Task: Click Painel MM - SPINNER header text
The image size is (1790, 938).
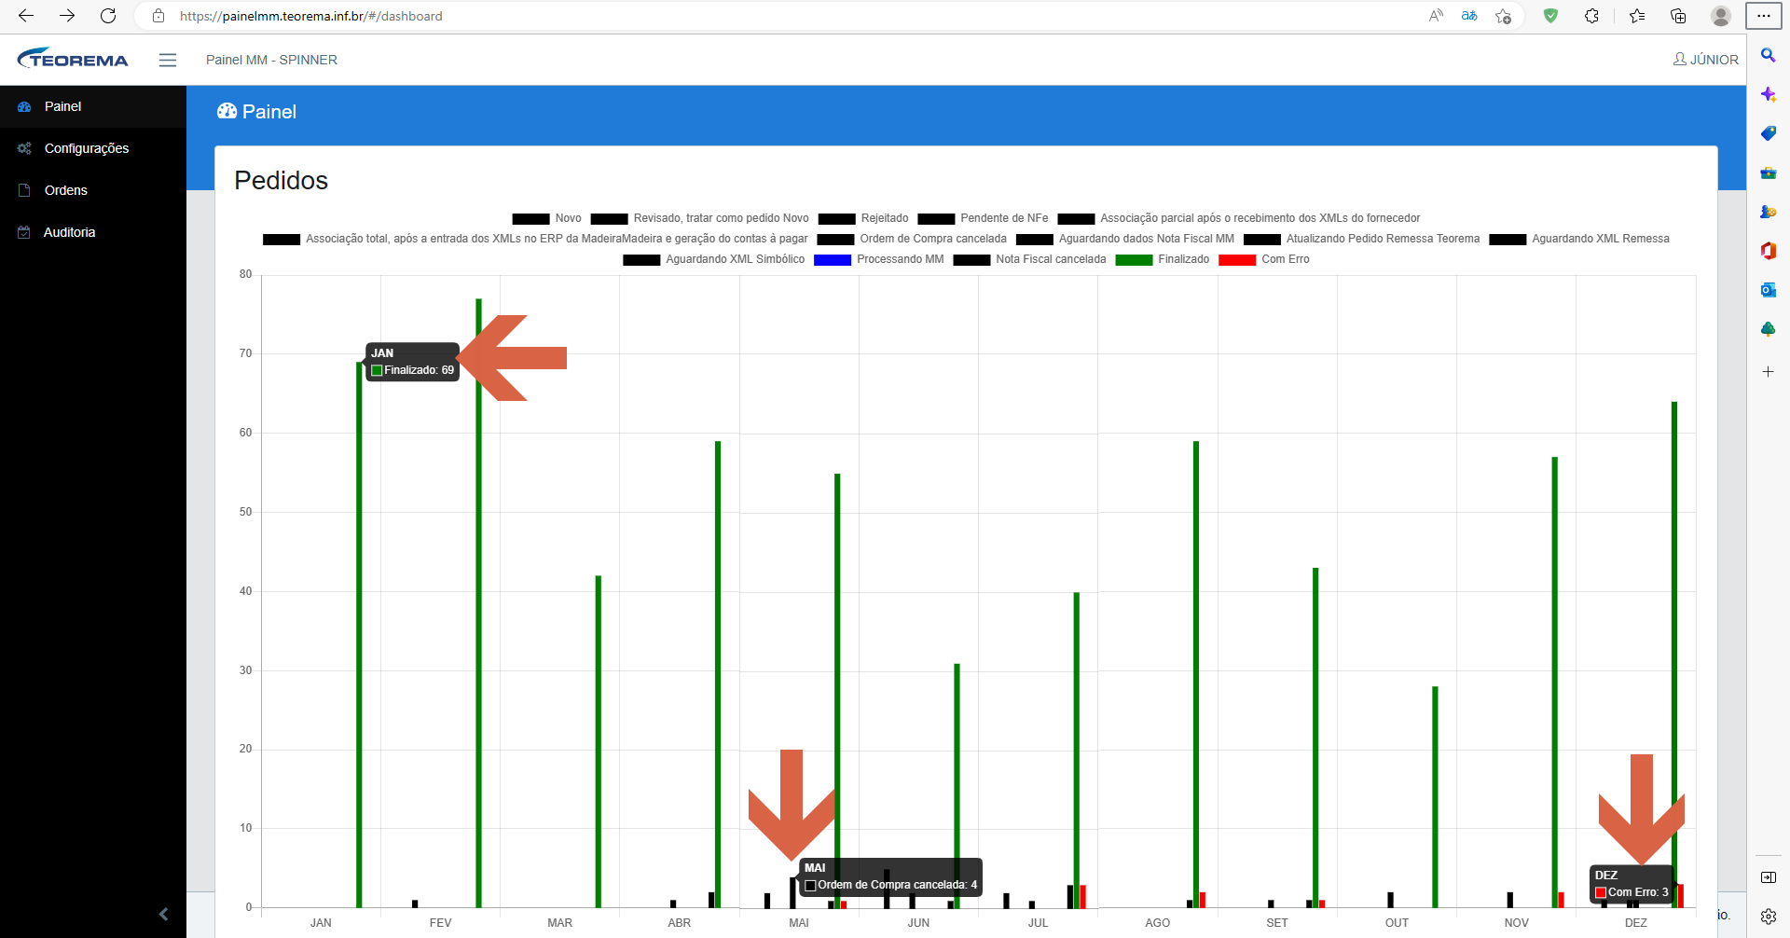Action: [x=271, y=60]
